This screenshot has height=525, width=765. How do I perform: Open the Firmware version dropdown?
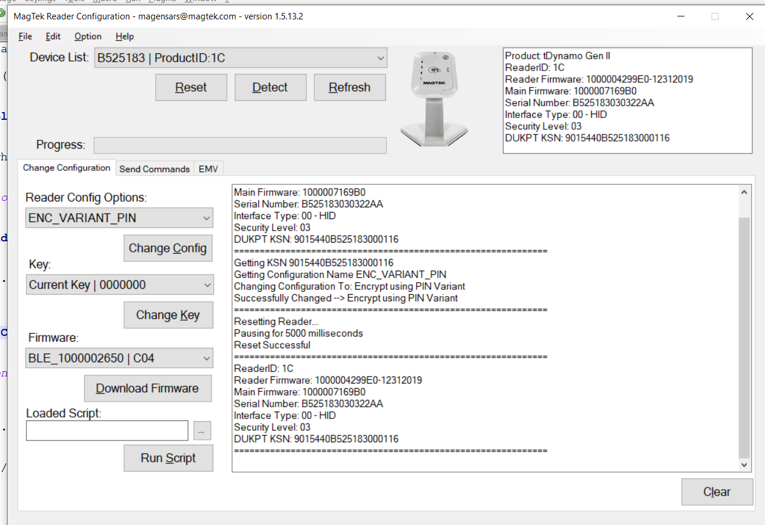point(119,358)
